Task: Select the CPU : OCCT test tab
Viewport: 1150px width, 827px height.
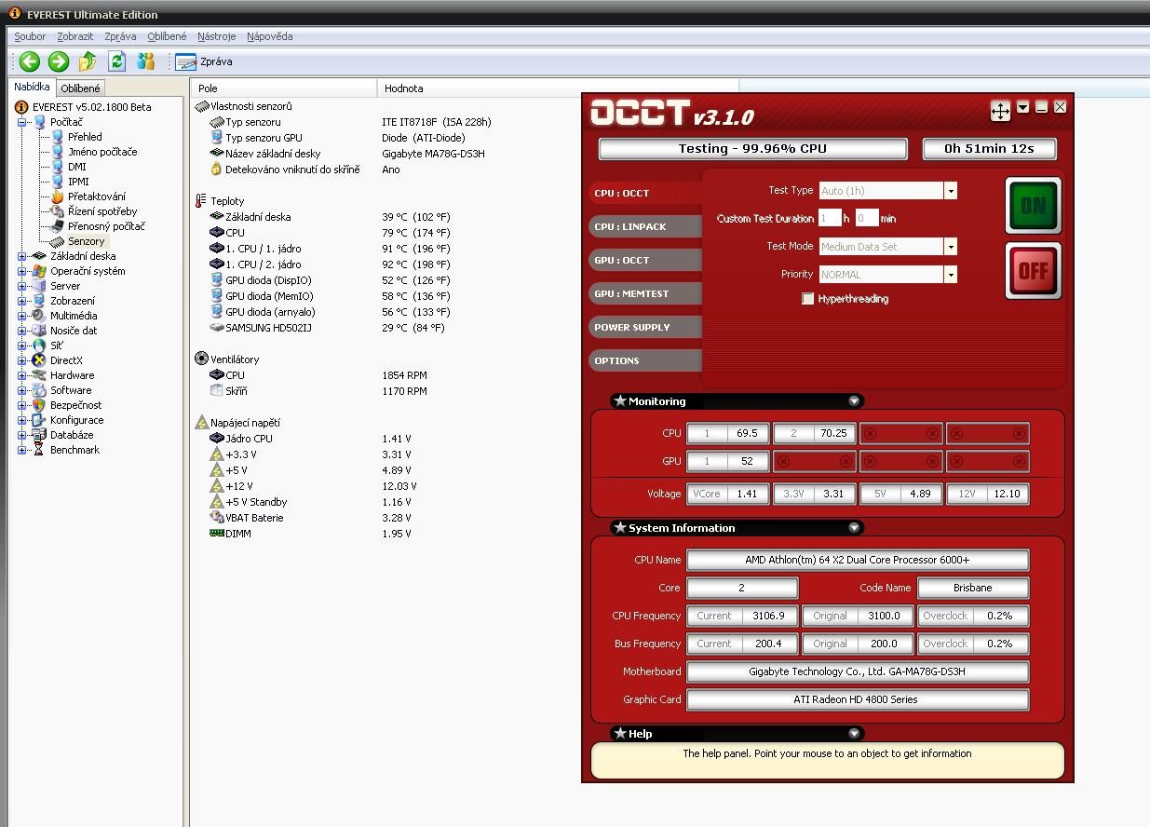Action: click(x=646, y=193)
